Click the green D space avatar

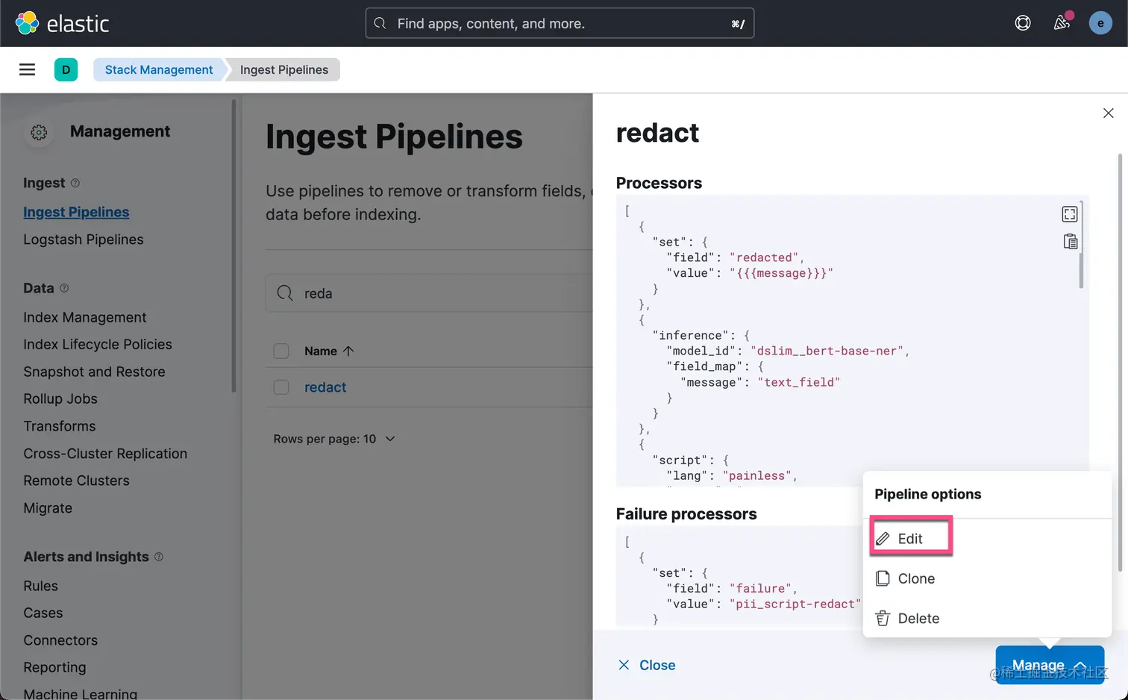66,69
